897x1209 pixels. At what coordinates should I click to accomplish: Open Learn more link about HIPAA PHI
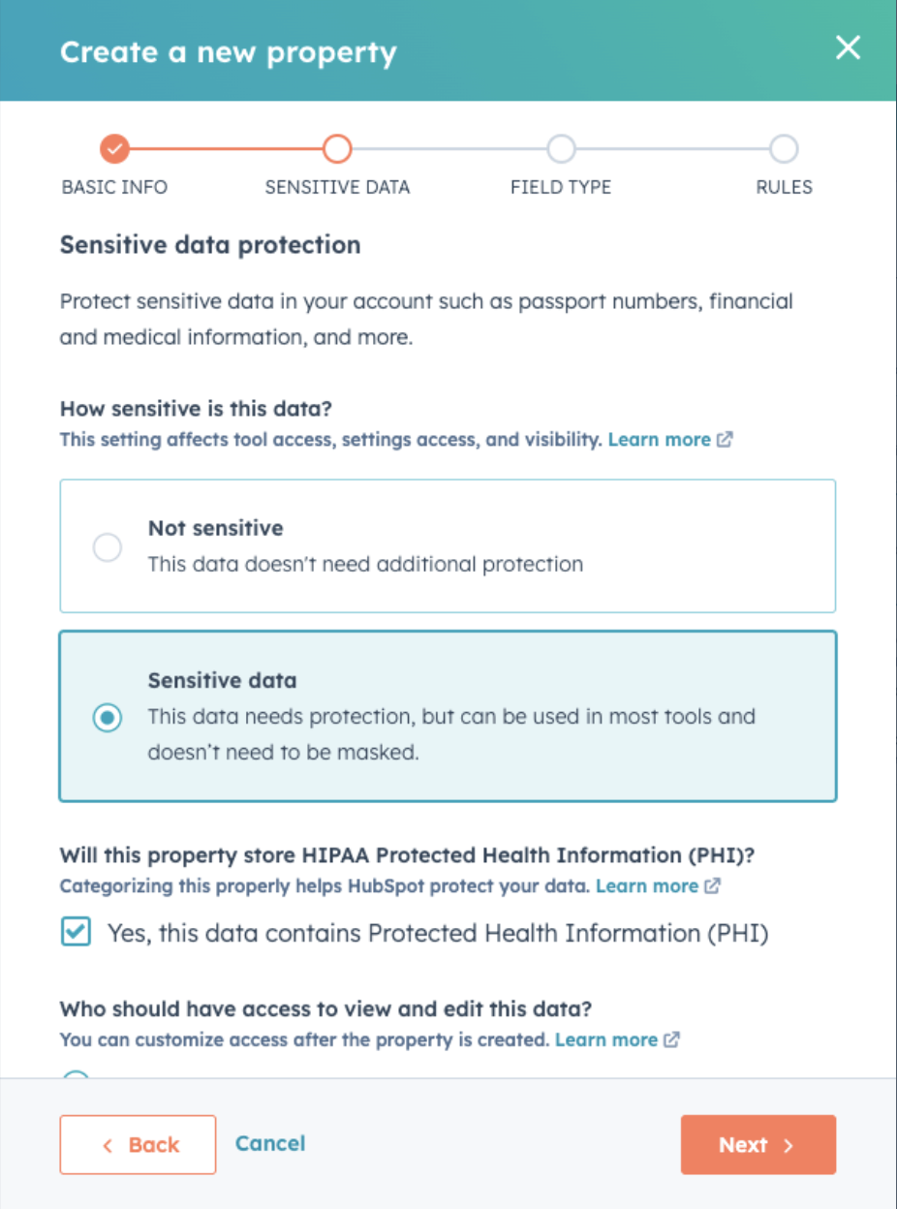[646, 886]
